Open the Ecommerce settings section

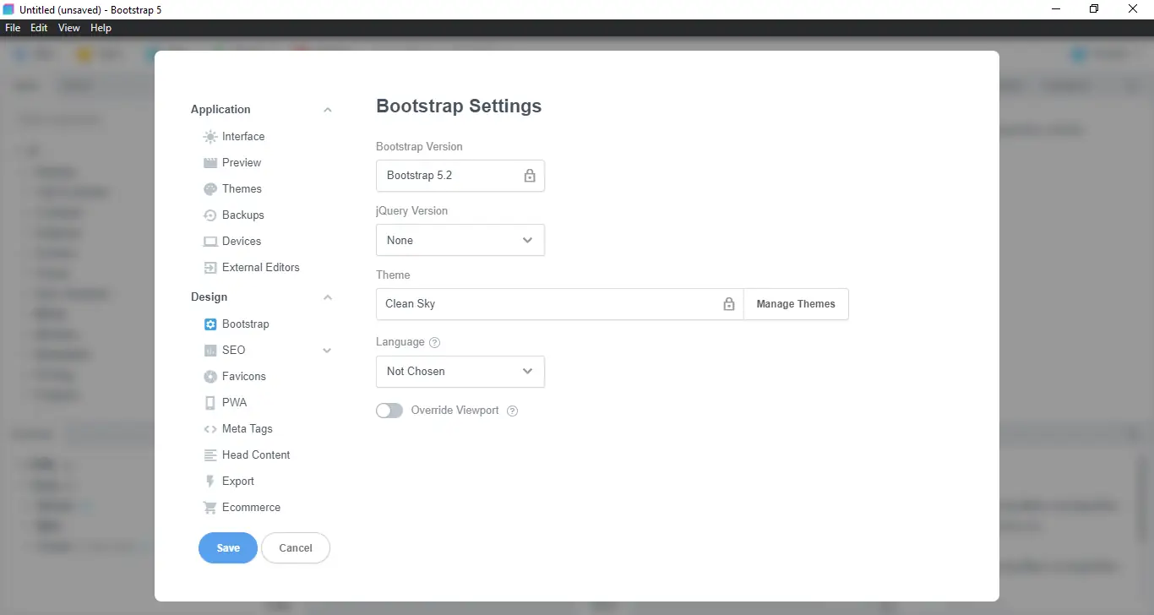pyautogui.click(x=251, y=507)
